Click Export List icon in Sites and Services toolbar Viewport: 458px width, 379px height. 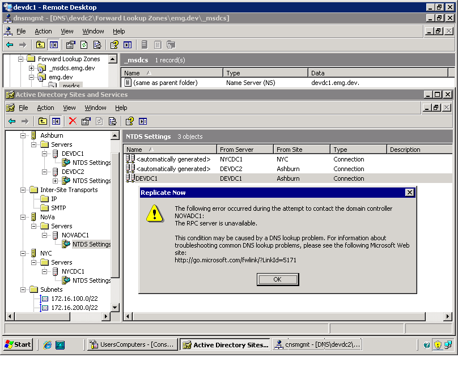pos(112,121)
